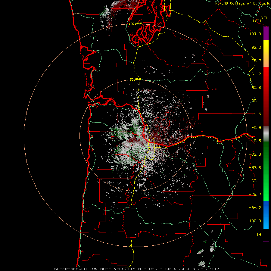Click the 45.6 legend value

click(x=256, y=87)
